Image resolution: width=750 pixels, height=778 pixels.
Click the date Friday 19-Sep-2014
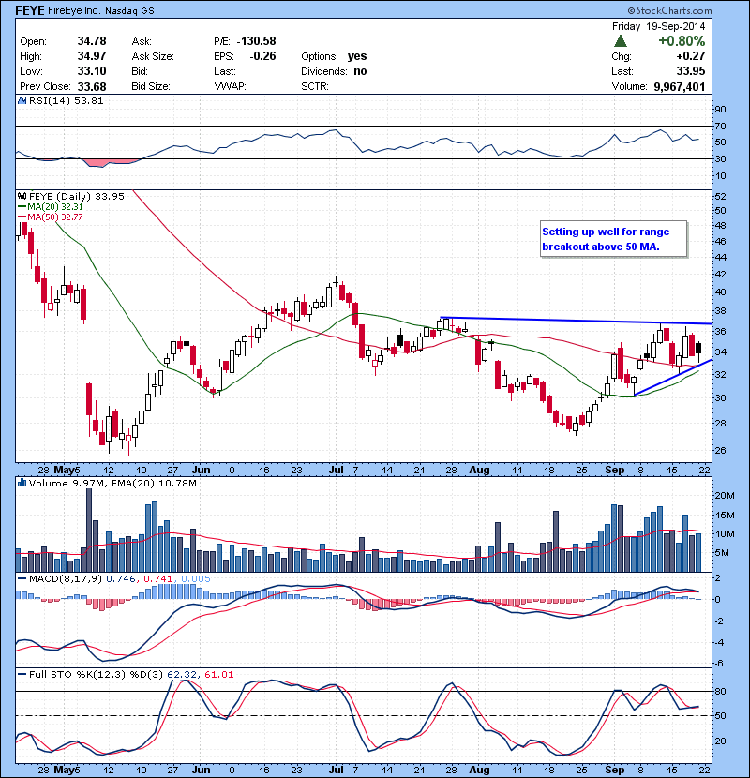pos(658,26)
